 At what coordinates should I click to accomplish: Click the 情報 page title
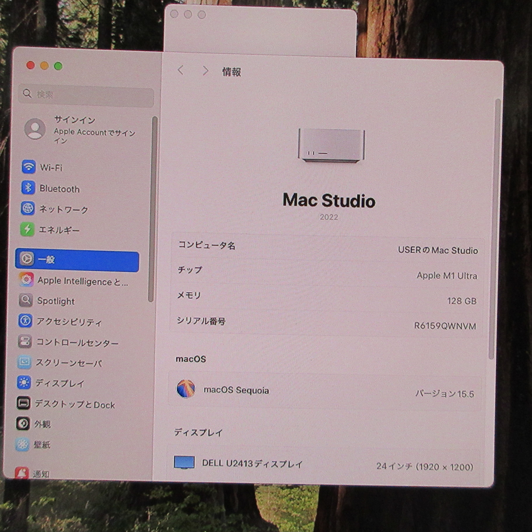(x=232, y=72)
